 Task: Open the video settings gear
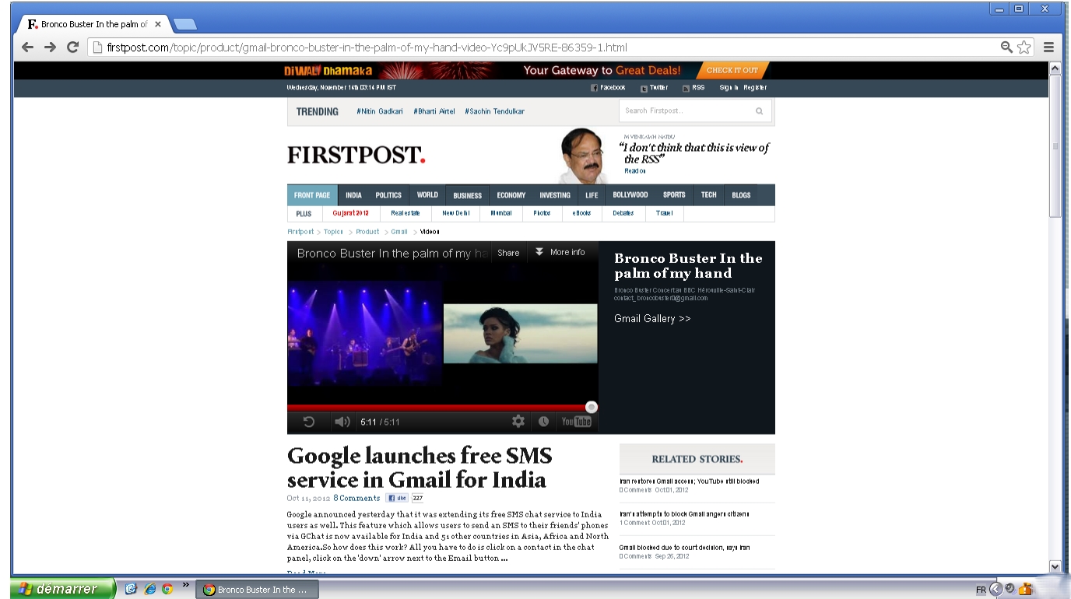click(518, 422)
